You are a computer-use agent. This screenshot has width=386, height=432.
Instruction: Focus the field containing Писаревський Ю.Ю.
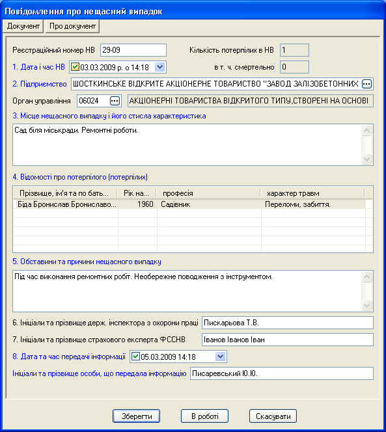click(x=282, y=373)
